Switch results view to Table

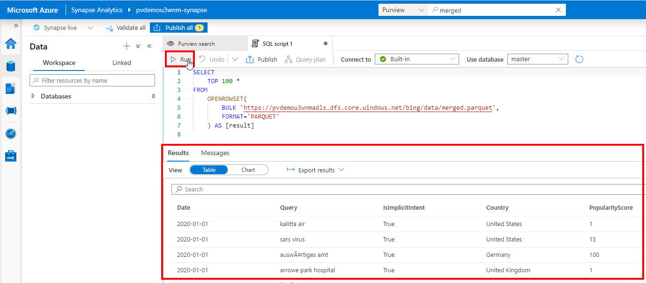pyautogui.click(x=209, y=170)
